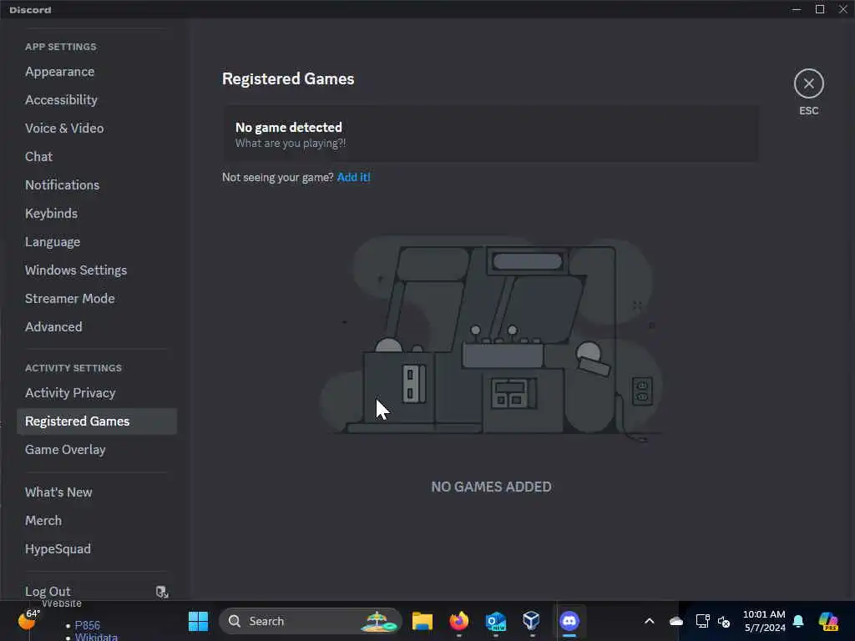The width and height of the screenshot is (855, 641).
Task: Close settings with the ESC circle button
Action: point(808,83)
